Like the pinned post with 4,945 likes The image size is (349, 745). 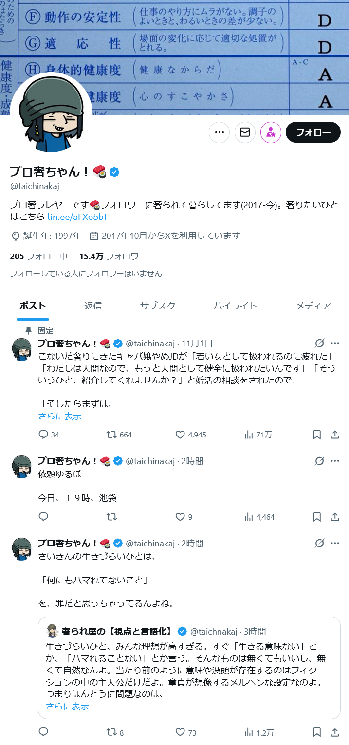click(180, 435)
